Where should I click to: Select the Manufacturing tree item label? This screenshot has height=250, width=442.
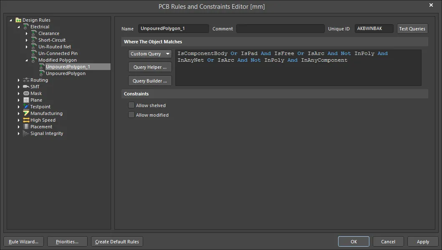click(46, 113)
